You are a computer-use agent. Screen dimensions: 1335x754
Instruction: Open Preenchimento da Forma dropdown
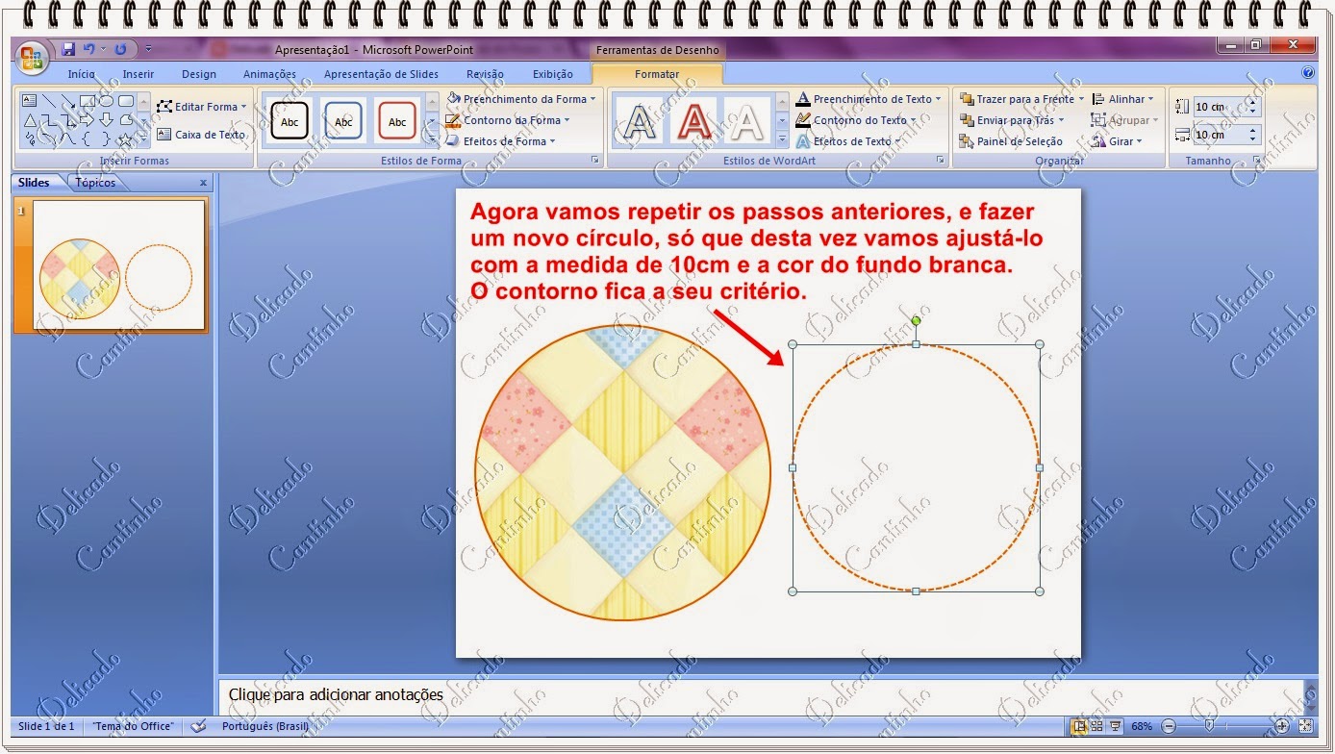click(520, 99)
